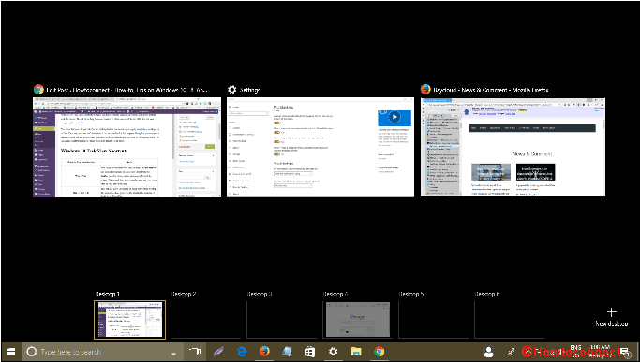Select the Mozilla Firefox window preview
The width and height of the screenshot is (640, 362).
point(513,147)
